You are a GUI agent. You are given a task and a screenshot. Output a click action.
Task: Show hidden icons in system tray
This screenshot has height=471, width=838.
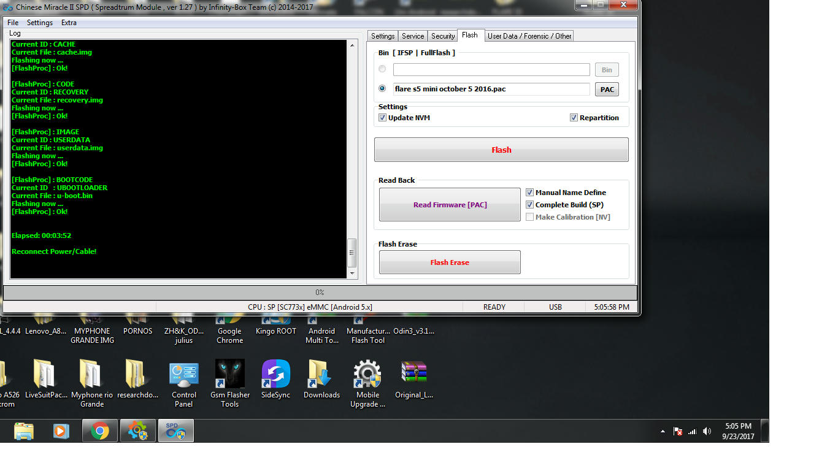tap(663, 432)
